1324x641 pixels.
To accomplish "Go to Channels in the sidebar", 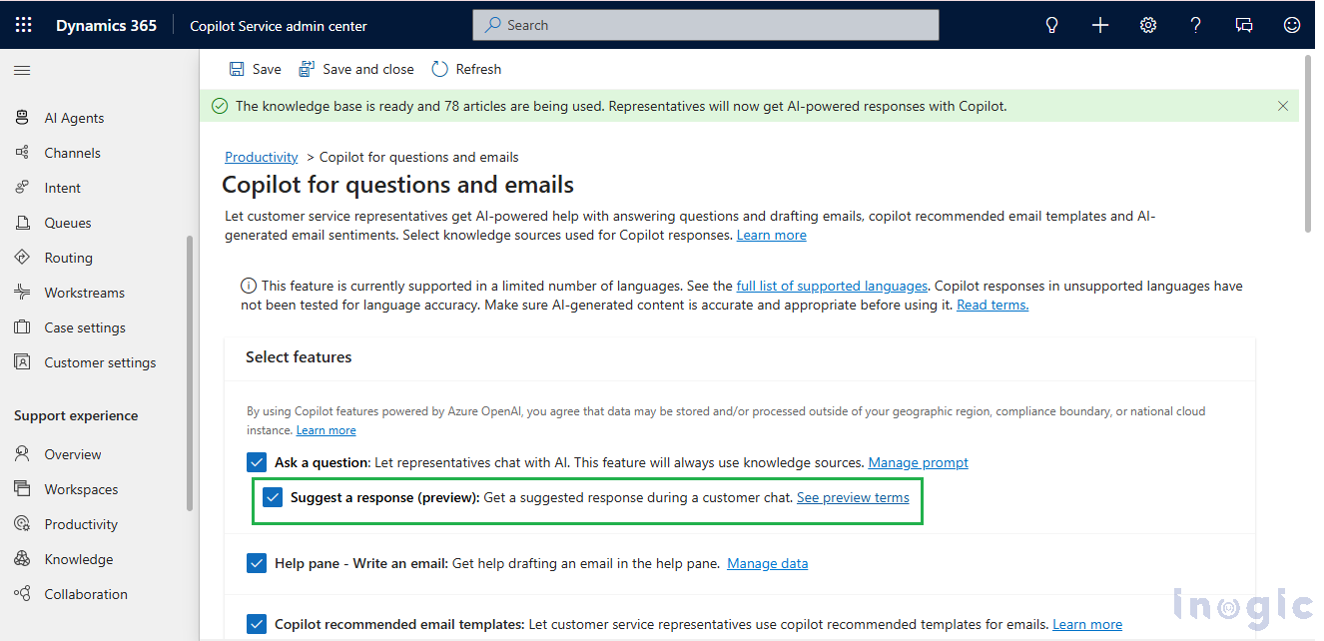I will tap(72, 153).
